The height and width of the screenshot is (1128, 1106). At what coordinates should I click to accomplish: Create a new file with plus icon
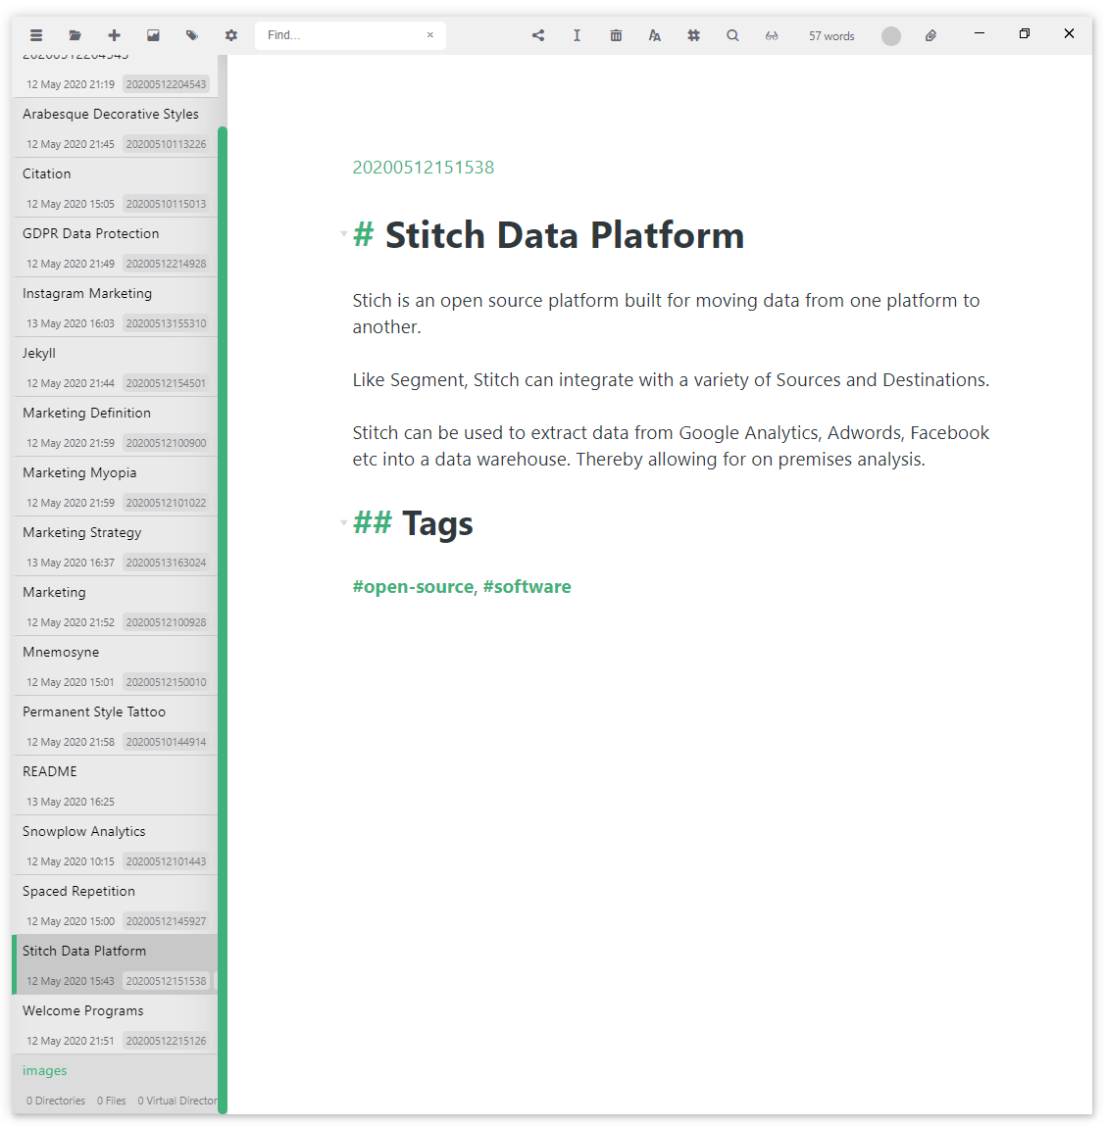(x=114, y=35)
